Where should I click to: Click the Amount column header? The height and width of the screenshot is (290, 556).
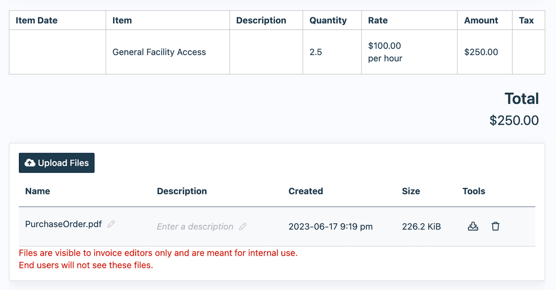pyautogui.click(x=481, y=20)
